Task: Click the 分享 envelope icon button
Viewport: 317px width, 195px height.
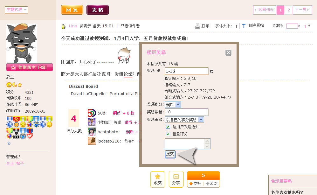Action: (x=176, y=179)
